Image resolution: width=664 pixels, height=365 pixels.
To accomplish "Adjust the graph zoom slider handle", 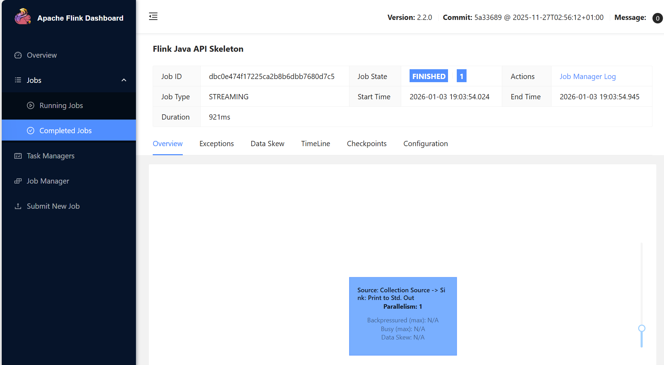I will [x=642, y=328].
